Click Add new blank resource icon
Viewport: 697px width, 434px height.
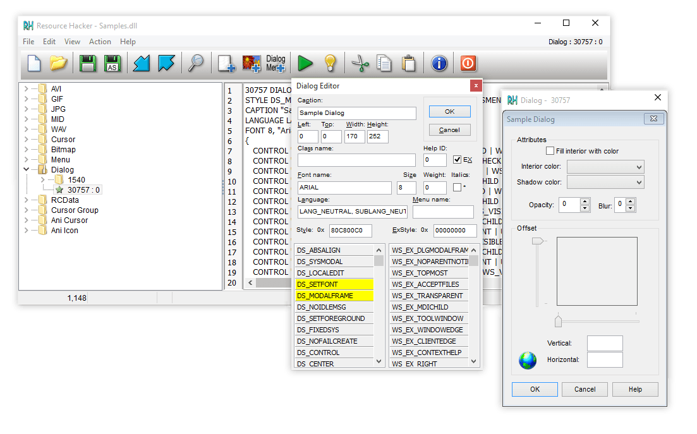coord(226,64)
